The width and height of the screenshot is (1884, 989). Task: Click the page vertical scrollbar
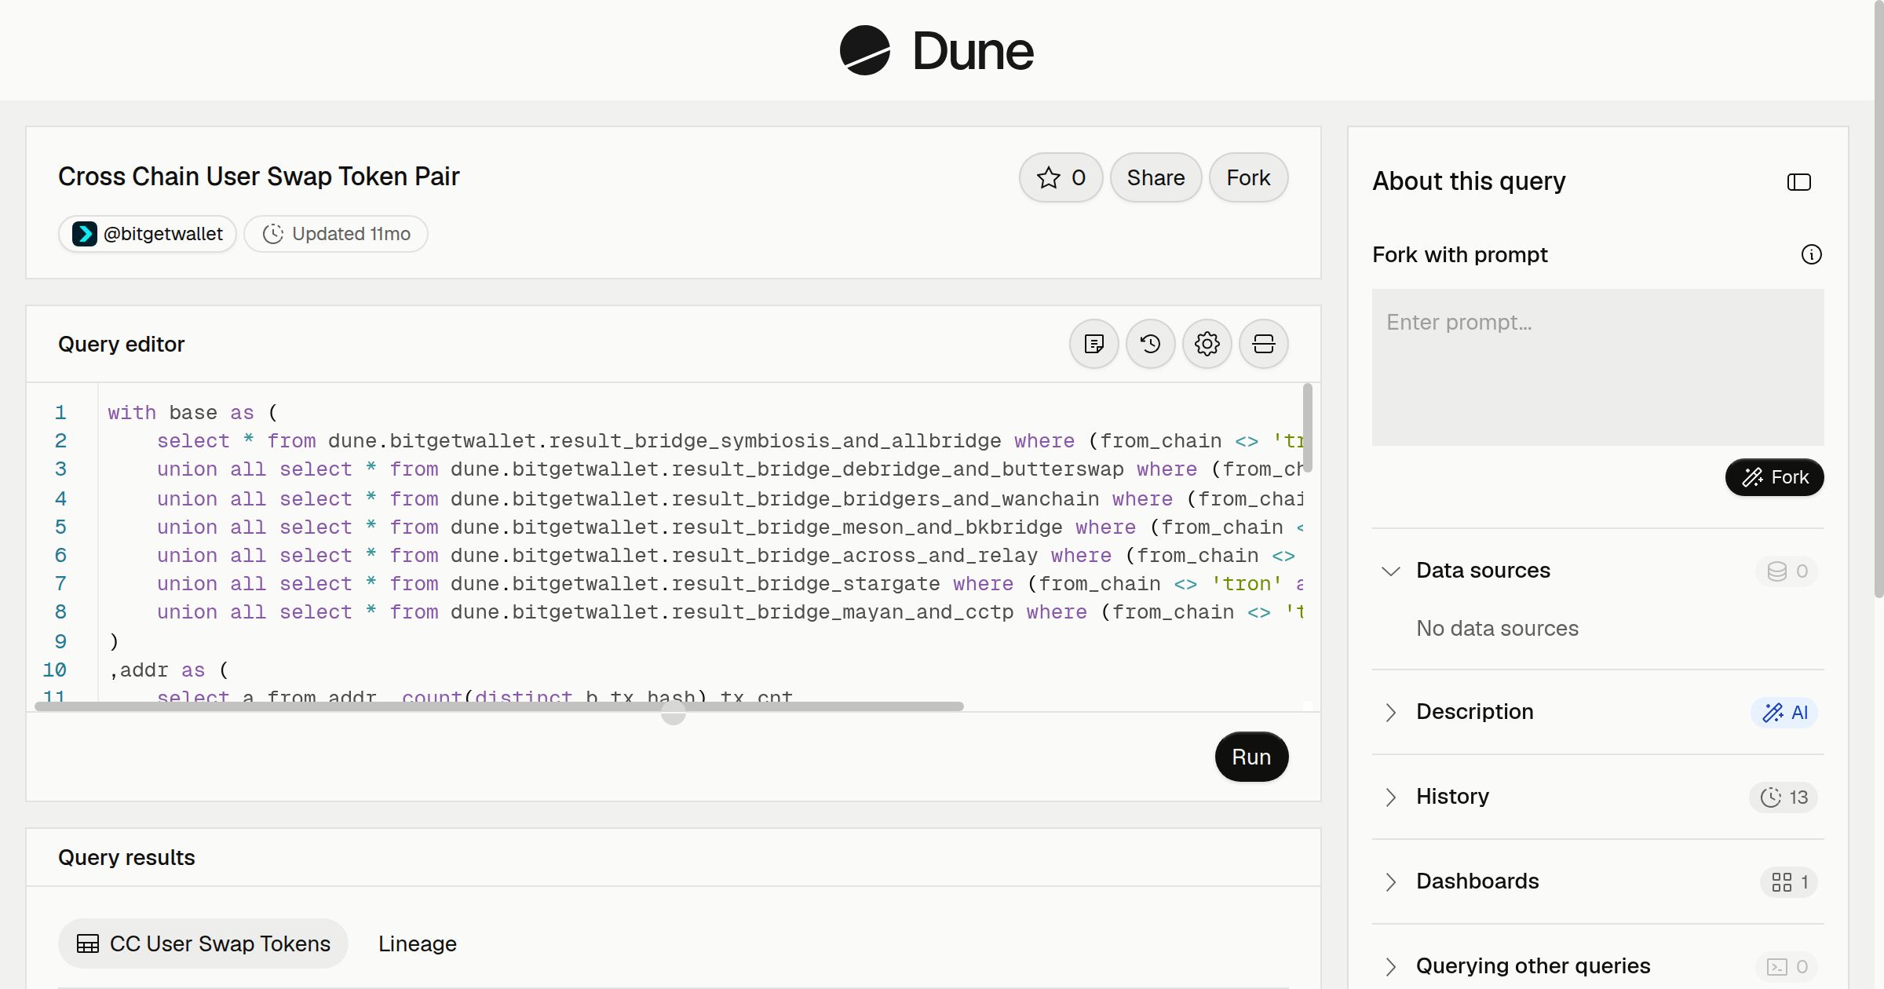coord(1879,298)
